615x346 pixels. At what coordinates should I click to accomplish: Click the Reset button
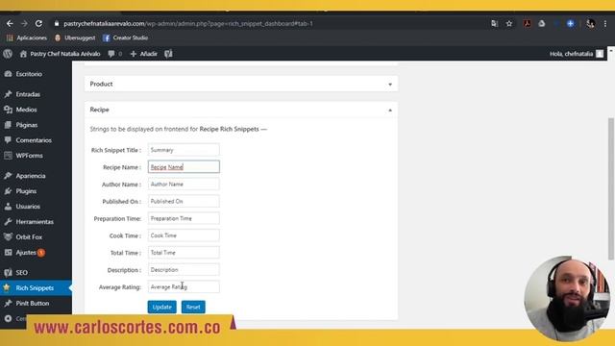193,307
